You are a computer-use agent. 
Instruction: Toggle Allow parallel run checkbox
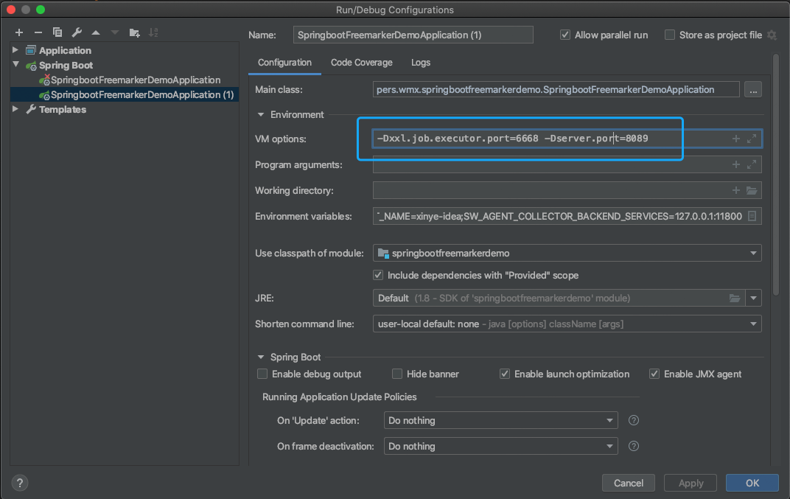pyautogui.click(x=565, y=35)
